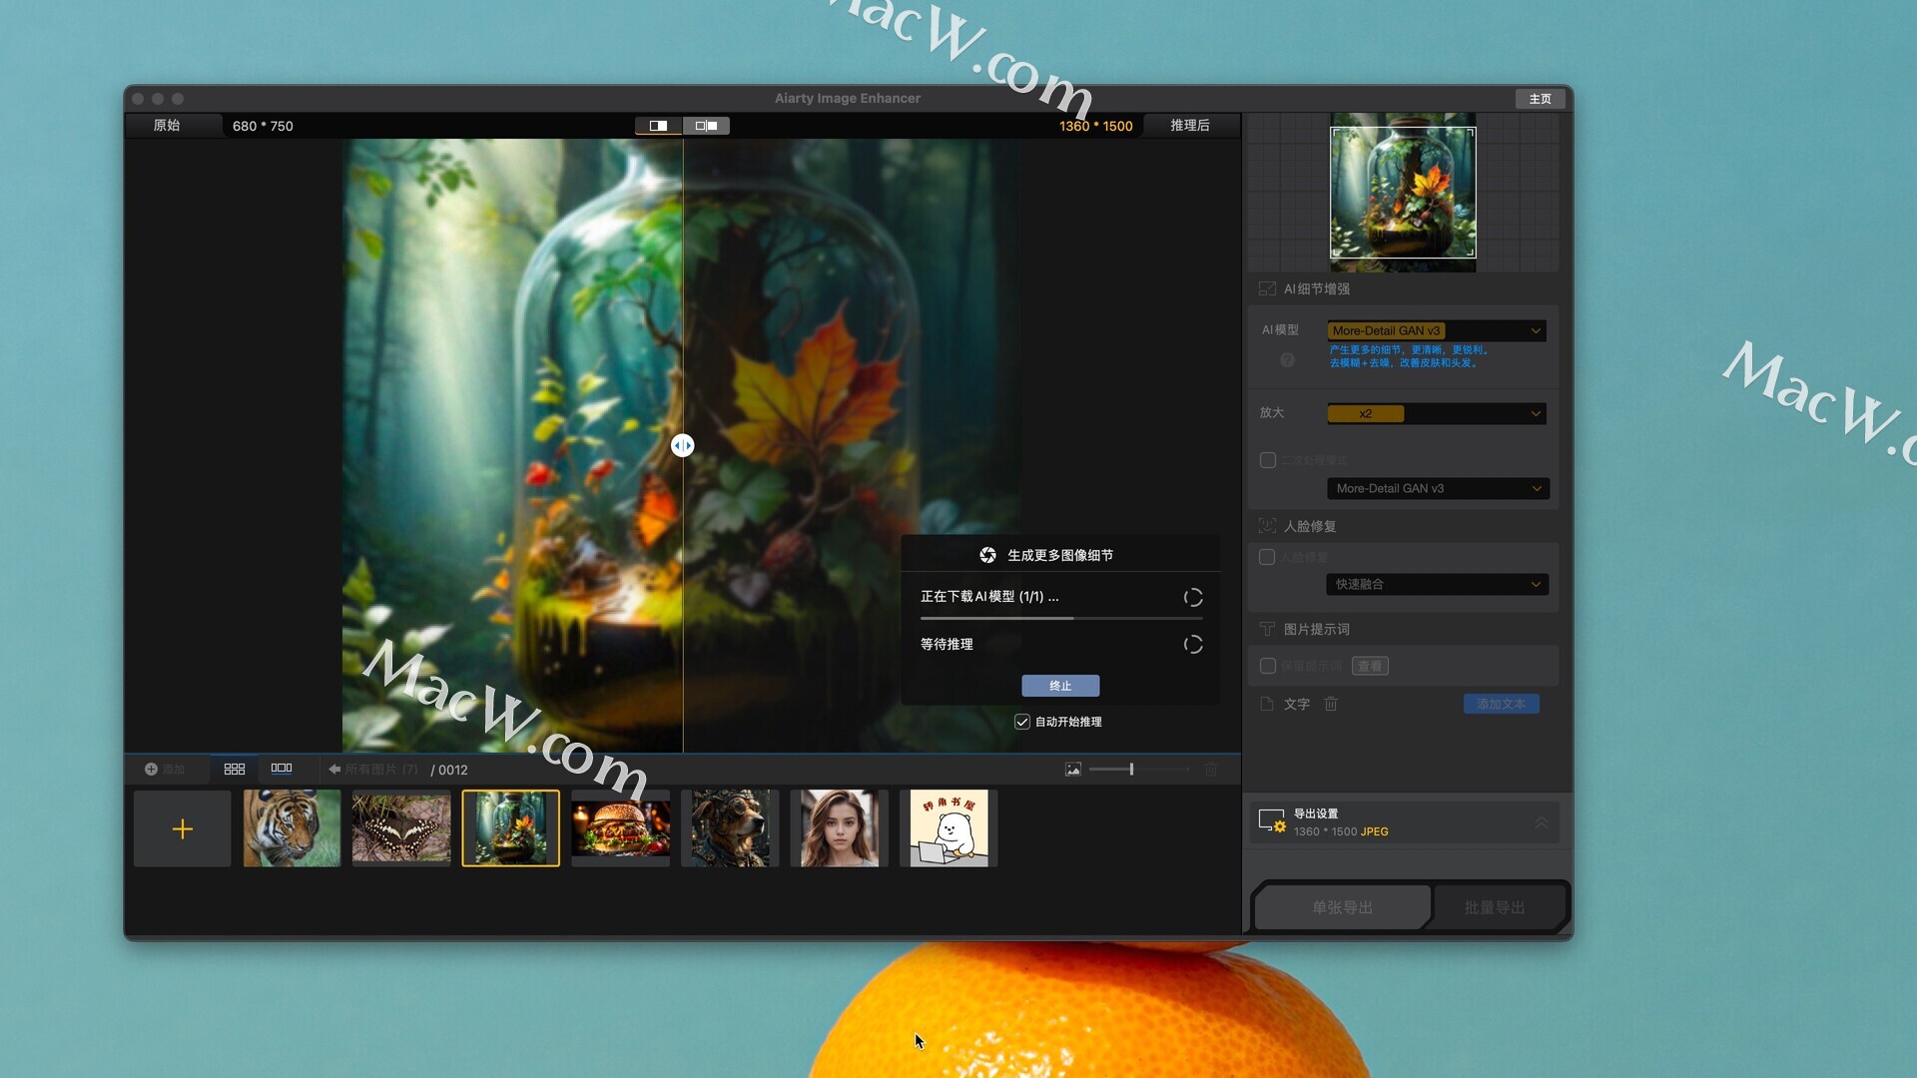
Task: Select the burger thumbnail
Action: (620, 828)
